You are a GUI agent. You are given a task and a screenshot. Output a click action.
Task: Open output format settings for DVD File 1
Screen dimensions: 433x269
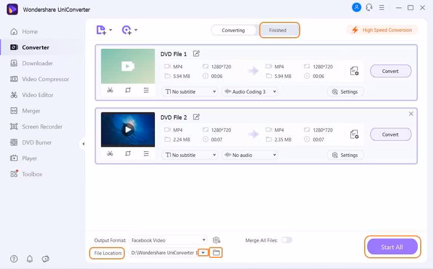(x=355, y=71)
